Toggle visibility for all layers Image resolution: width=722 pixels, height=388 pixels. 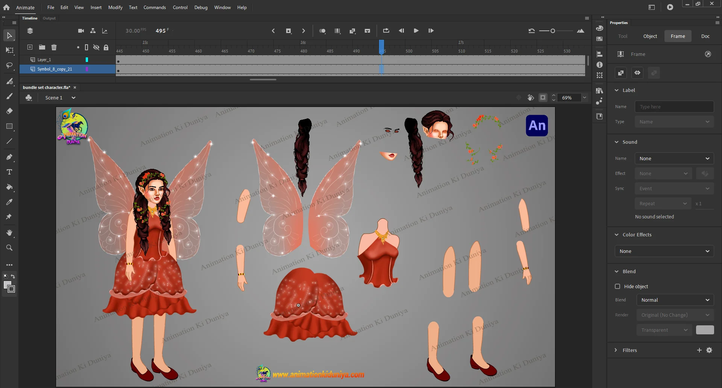tap(96, 47)
